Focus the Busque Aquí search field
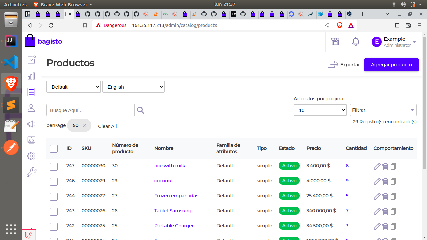 [x=90, y=110]
